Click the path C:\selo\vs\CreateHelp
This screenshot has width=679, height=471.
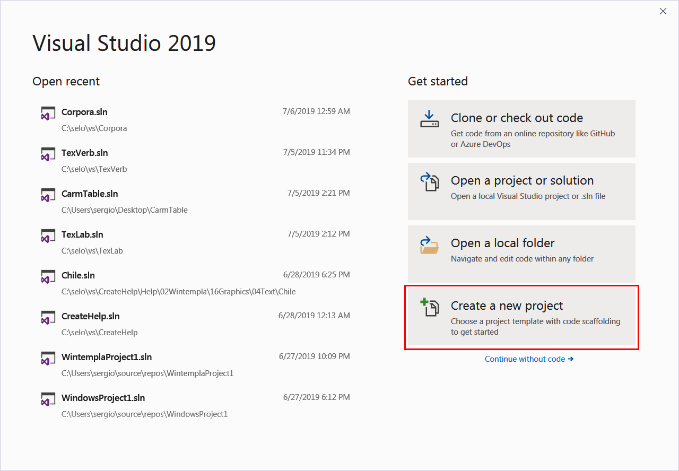100,333
